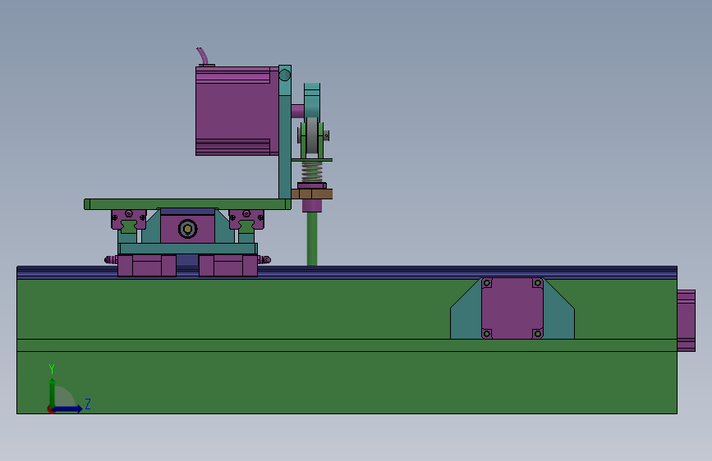This screenshot has width=712, height=461.
Task: Select the left lower purple slider block on rail
Action: pos(147,266)
